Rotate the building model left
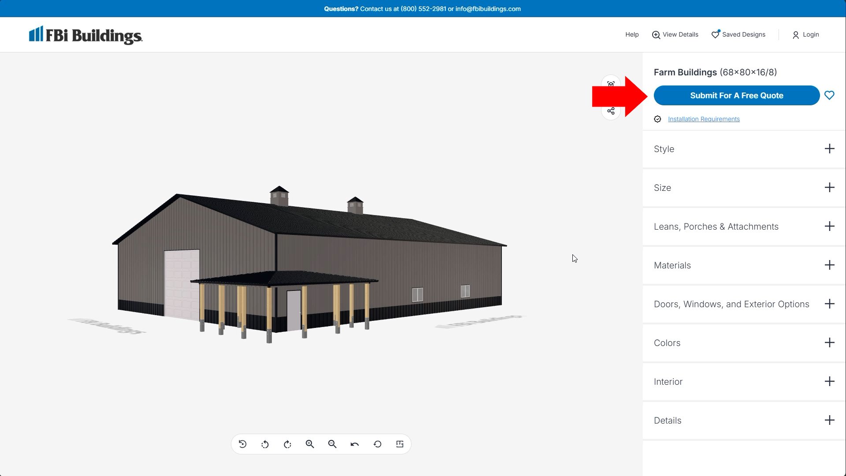 pyautogui.click(x=265, y=444)
